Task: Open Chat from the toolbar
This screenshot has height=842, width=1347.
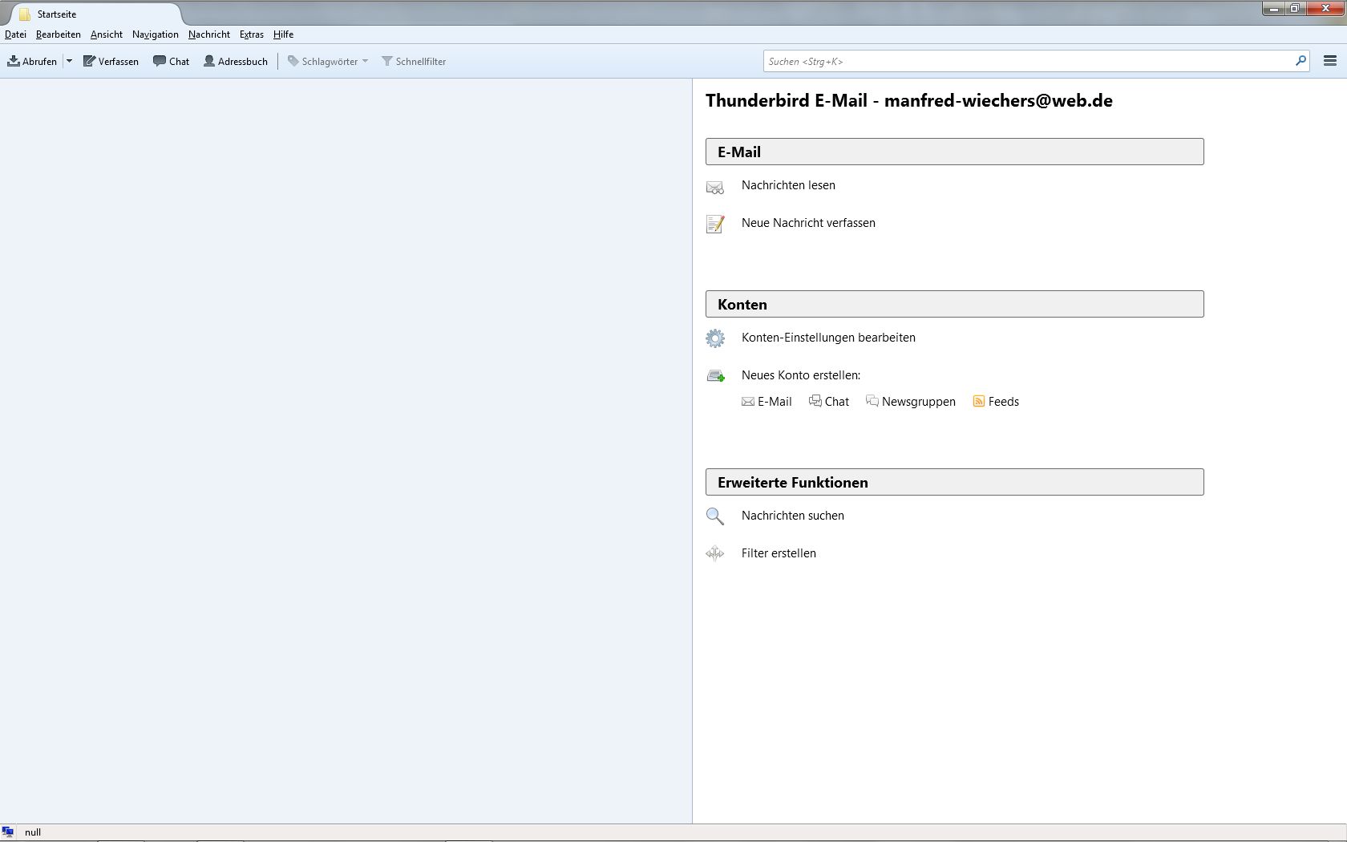Action: coord(172,61)
